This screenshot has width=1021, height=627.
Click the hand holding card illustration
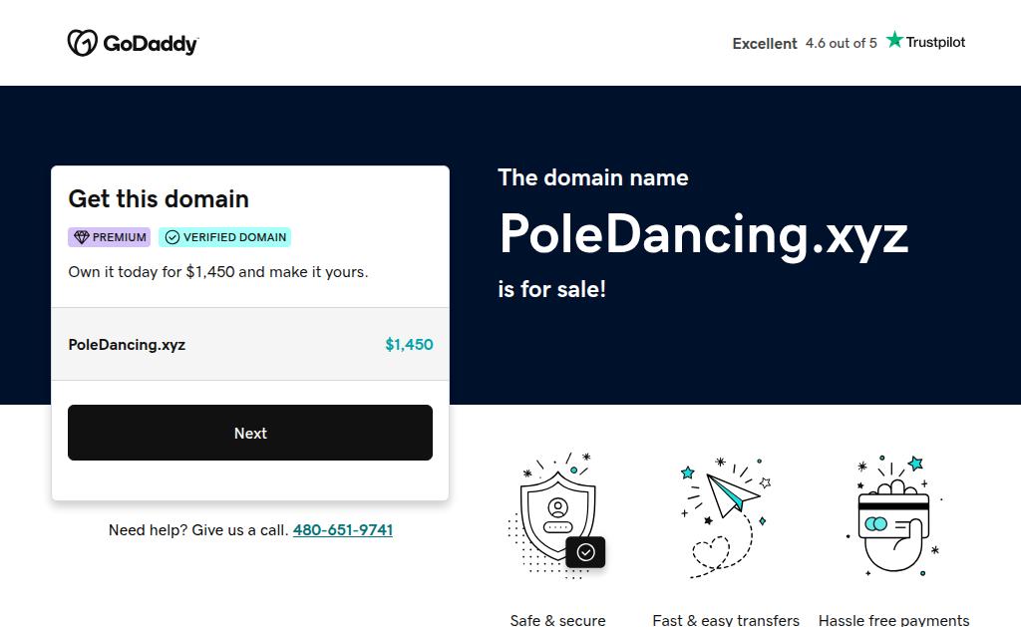(x=892, y=518)
